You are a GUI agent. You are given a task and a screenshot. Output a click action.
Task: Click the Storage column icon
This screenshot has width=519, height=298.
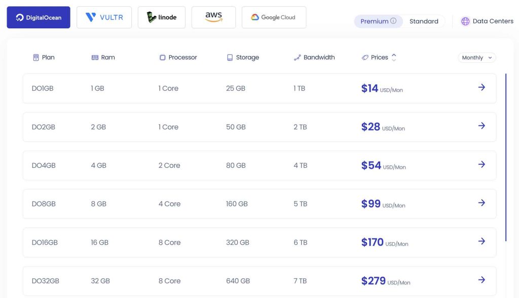230,58
